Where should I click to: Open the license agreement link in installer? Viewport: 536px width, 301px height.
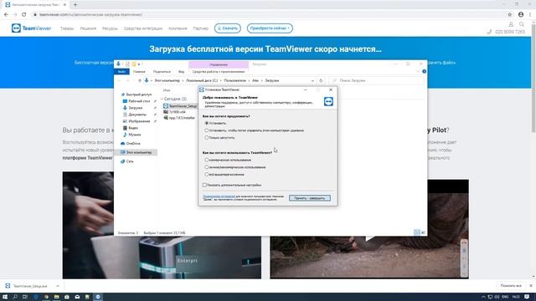pyautogui.click(x=219, y=196)
